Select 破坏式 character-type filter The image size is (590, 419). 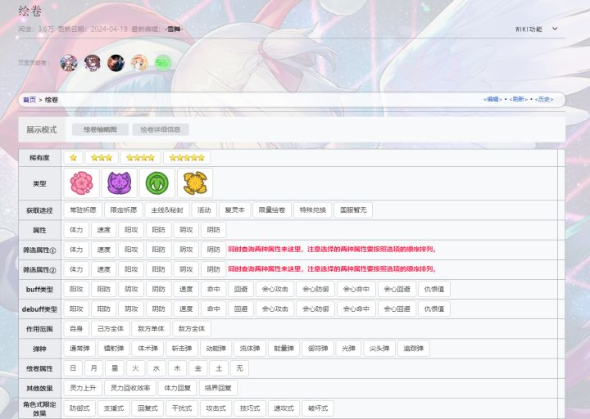[x=318, y=408]
